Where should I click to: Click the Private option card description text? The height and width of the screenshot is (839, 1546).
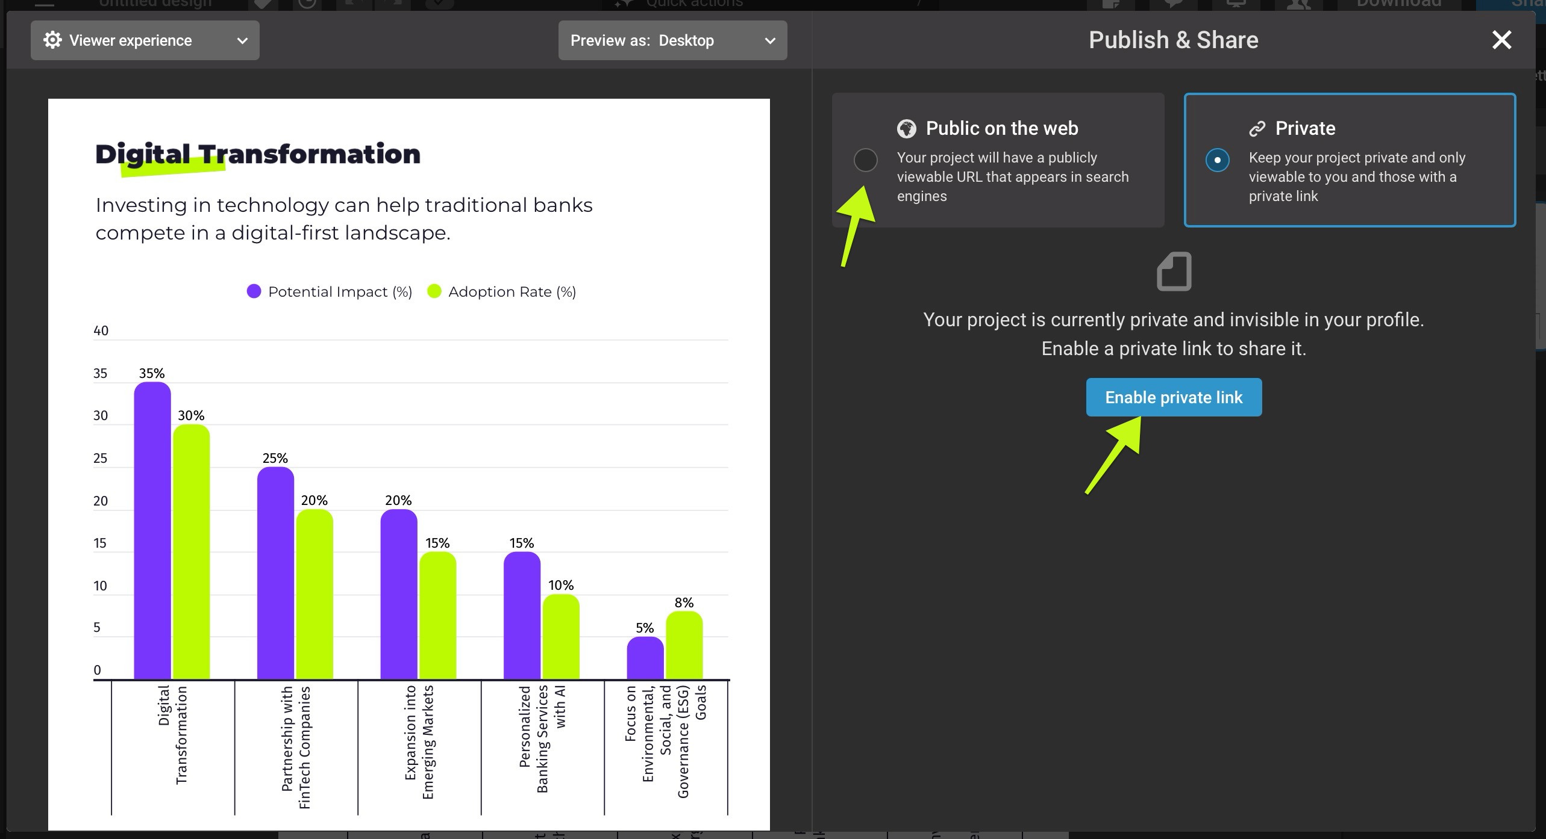1356,176
